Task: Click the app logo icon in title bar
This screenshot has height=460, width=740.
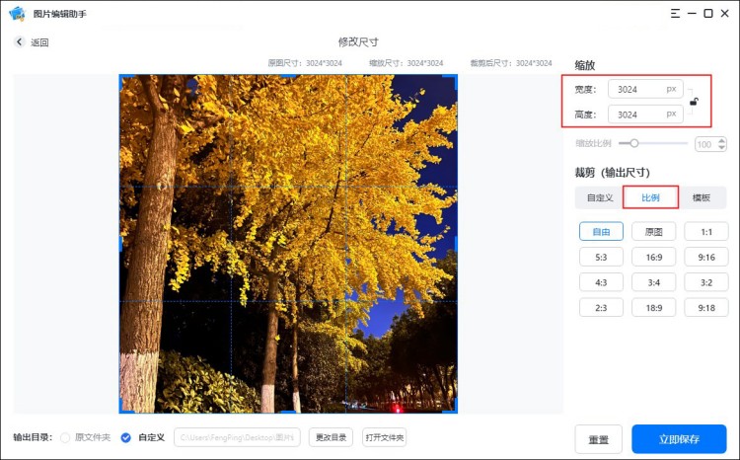Action: point(18,13)
